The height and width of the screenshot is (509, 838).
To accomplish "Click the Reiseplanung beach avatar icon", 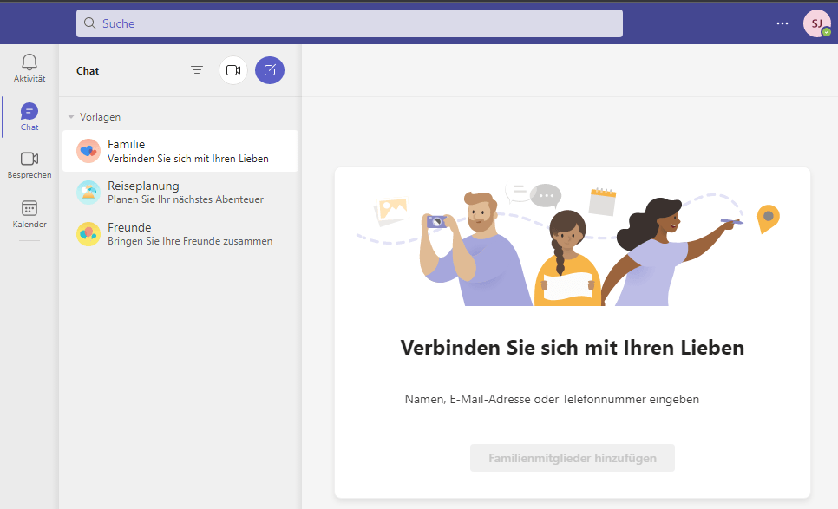I will [88, 192].
